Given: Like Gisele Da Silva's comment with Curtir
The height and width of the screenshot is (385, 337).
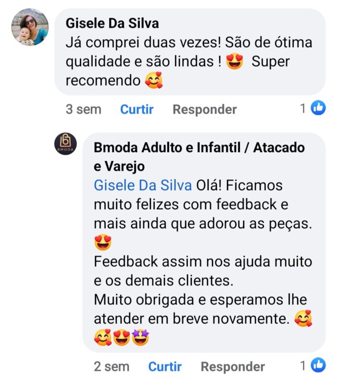Looking at the screenshot, I should point(137,109).
